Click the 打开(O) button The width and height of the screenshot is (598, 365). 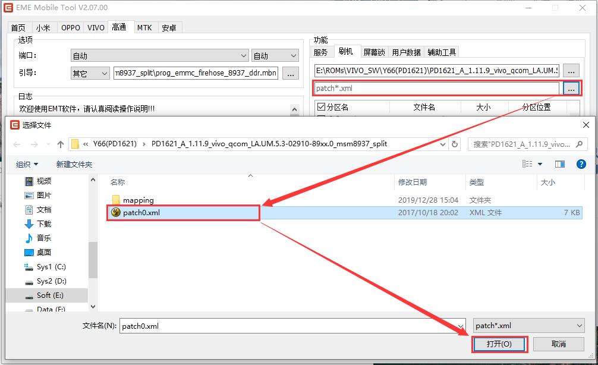pos(499,344)
